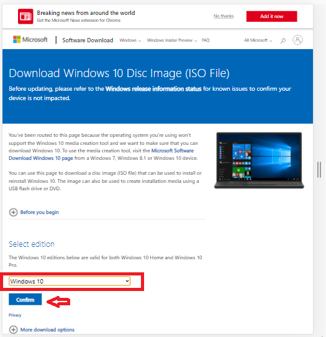Image resolution: width=326 pixels, height=337 pixels.
Task: Open the search magnifier icon
Action: [x=283, y=40]
